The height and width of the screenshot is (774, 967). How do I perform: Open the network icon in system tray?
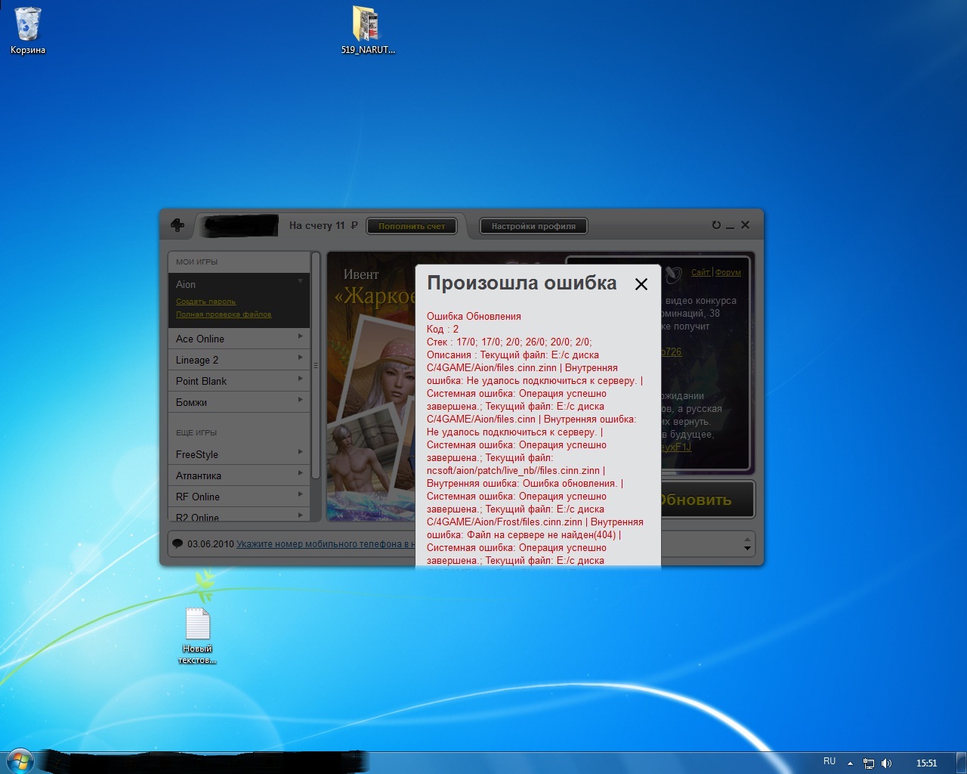[869, 763]
